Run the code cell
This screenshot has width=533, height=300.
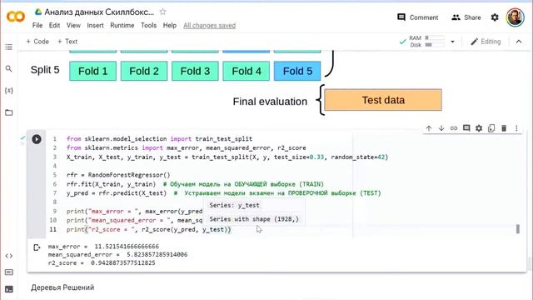coord(37,139)
